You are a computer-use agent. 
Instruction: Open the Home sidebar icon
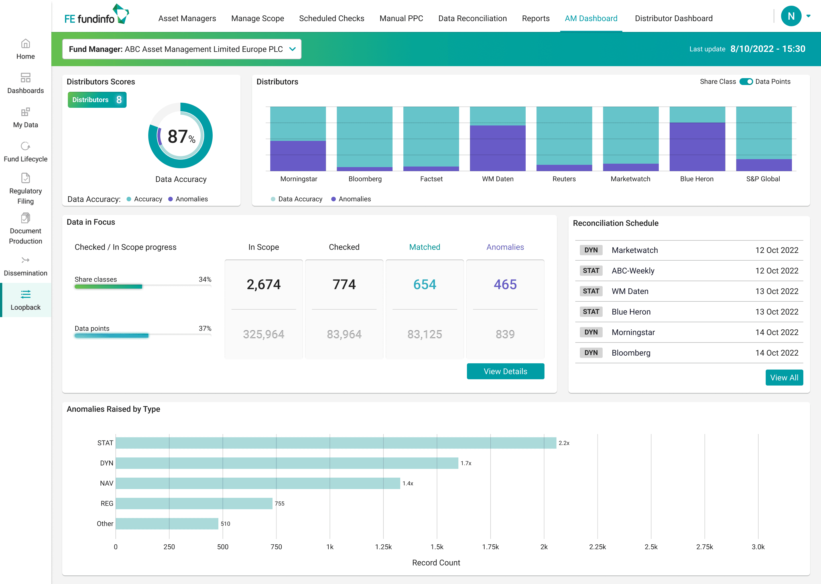[x=25, y=44]
